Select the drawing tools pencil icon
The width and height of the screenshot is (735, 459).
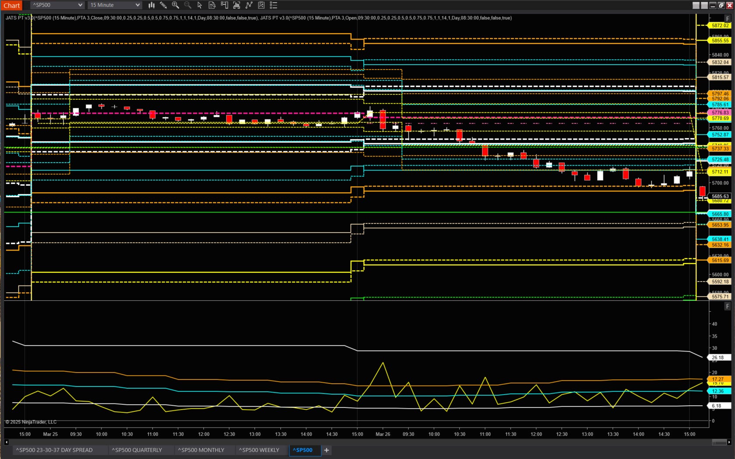[x=164, y=5]
